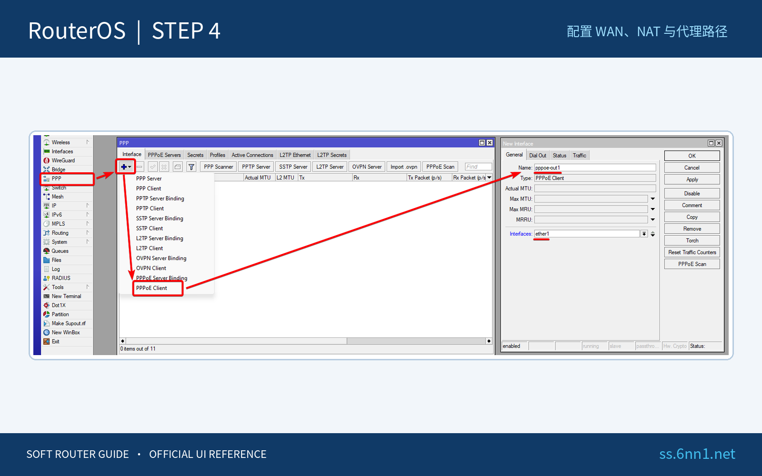Image resolution: width=762 pixels, height=476 pixels.
Task: Expand the MRRU field arrow
Action: (x=653, y=220)
